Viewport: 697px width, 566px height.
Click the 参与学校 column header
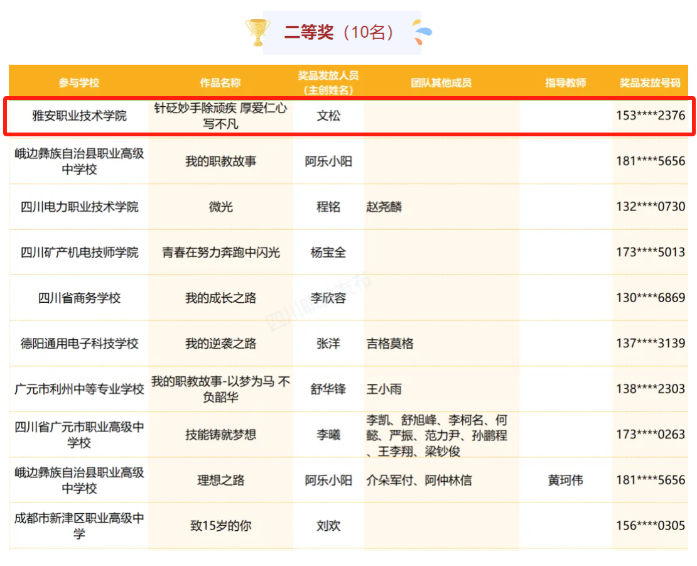coord(79,83)
